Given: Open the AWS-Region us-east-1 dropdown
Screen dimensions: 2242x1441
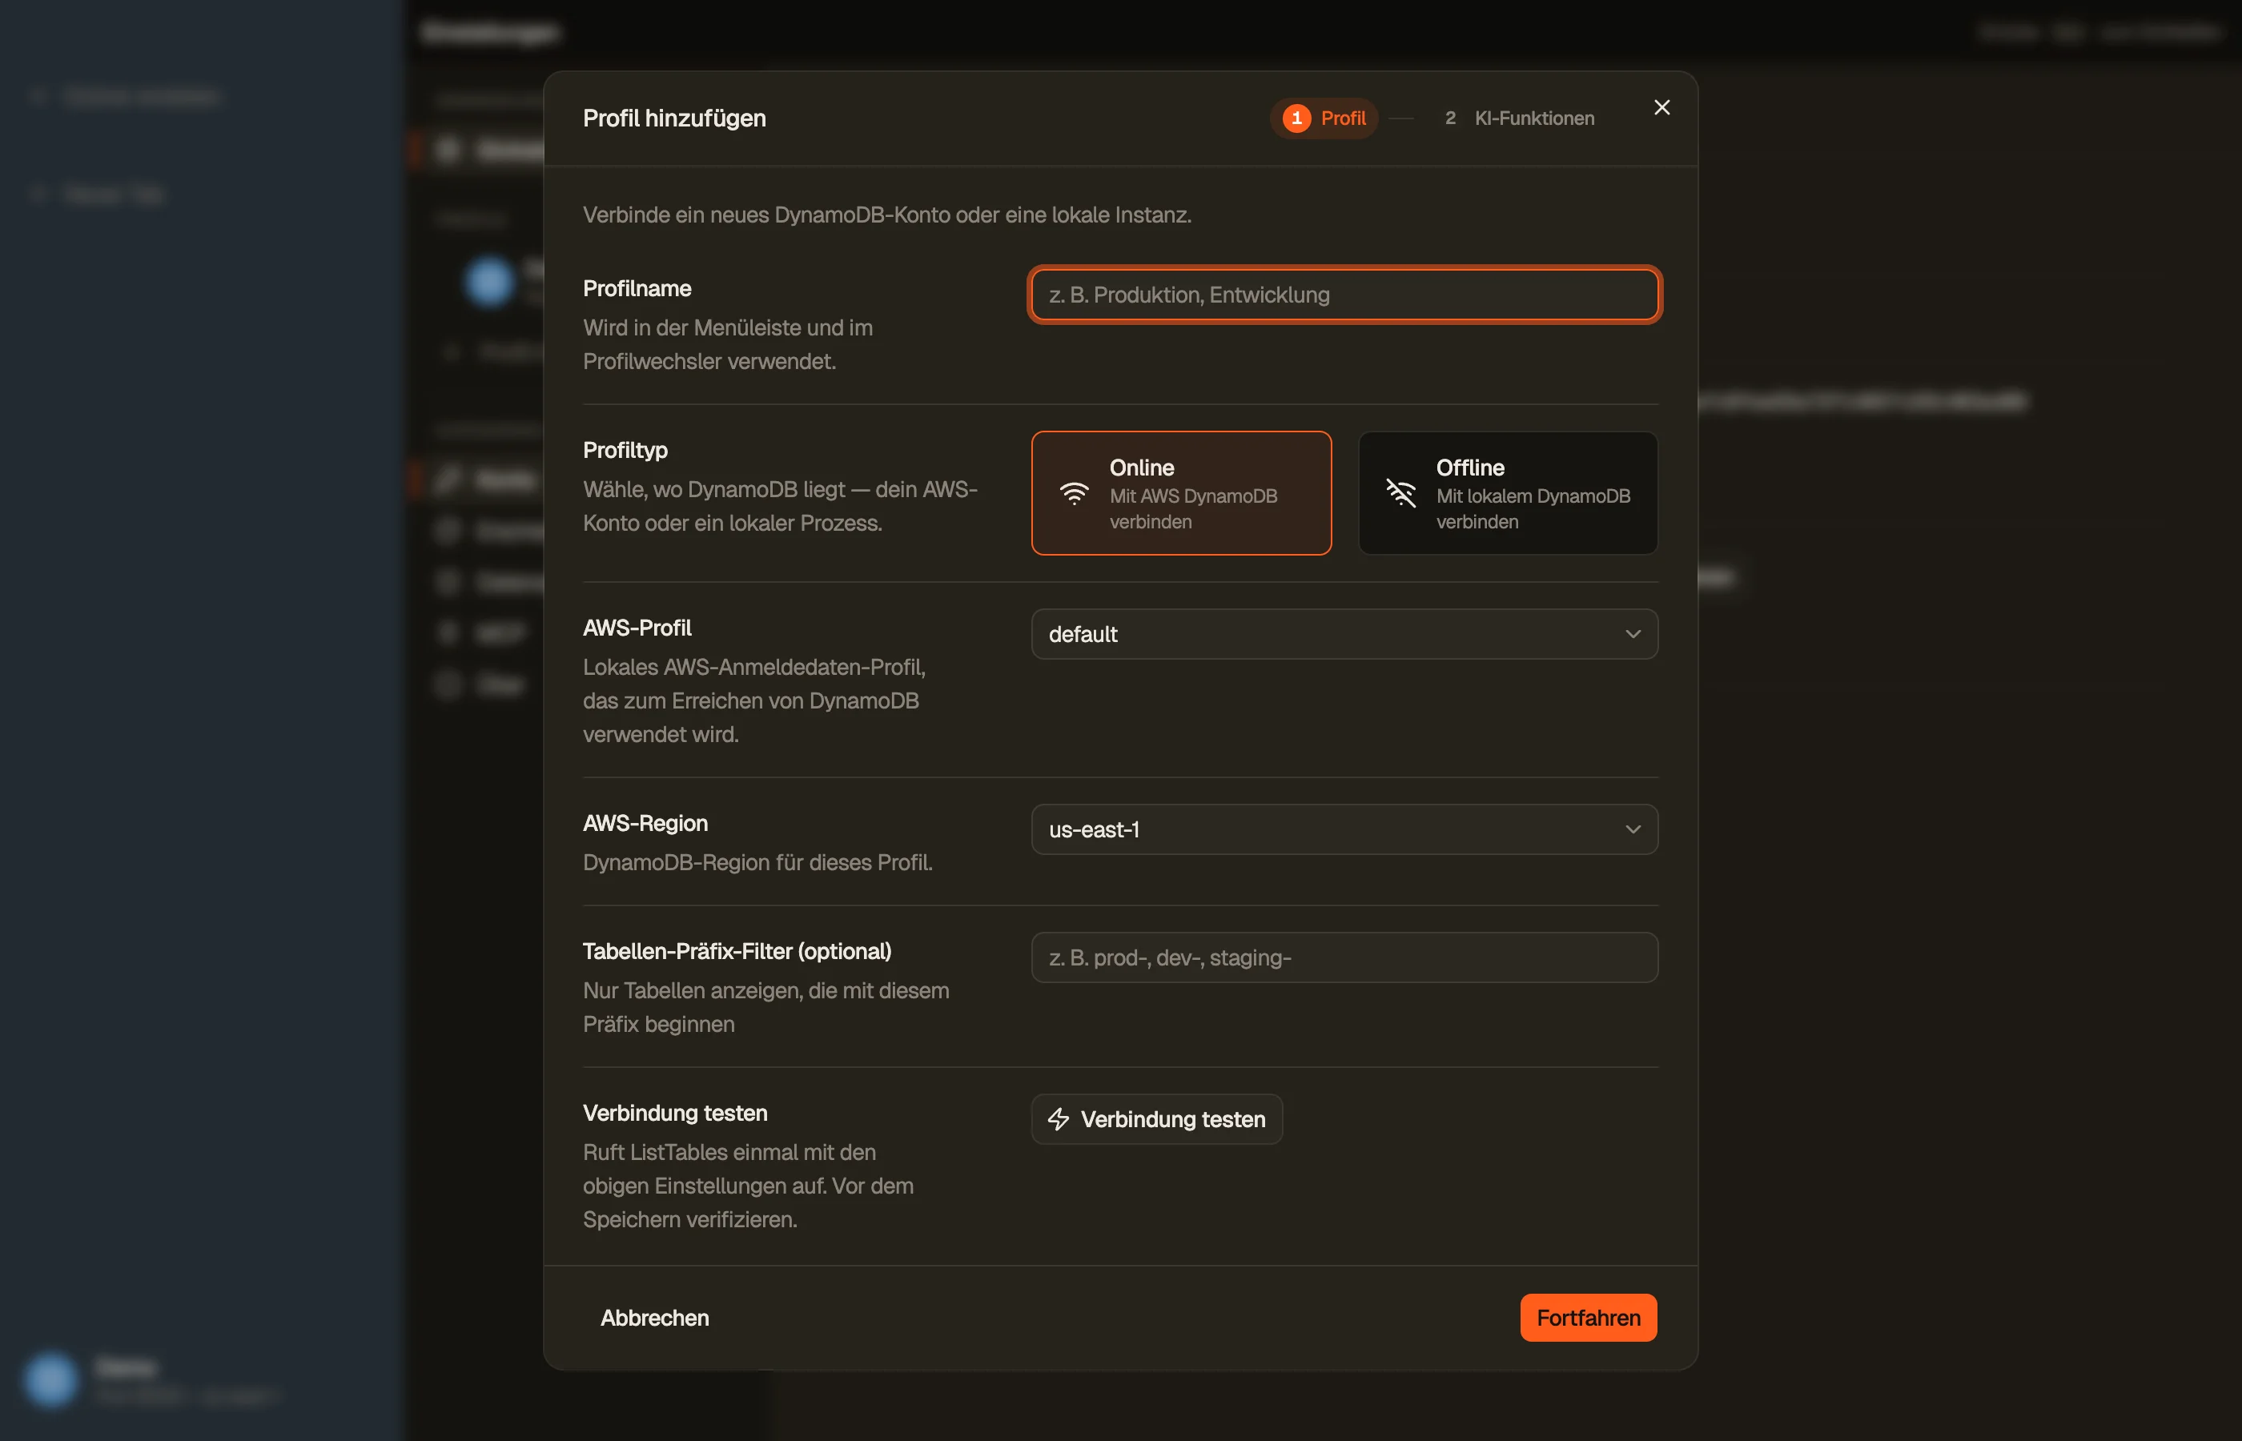Looking at the screenshot, I should pos(1344,830).
